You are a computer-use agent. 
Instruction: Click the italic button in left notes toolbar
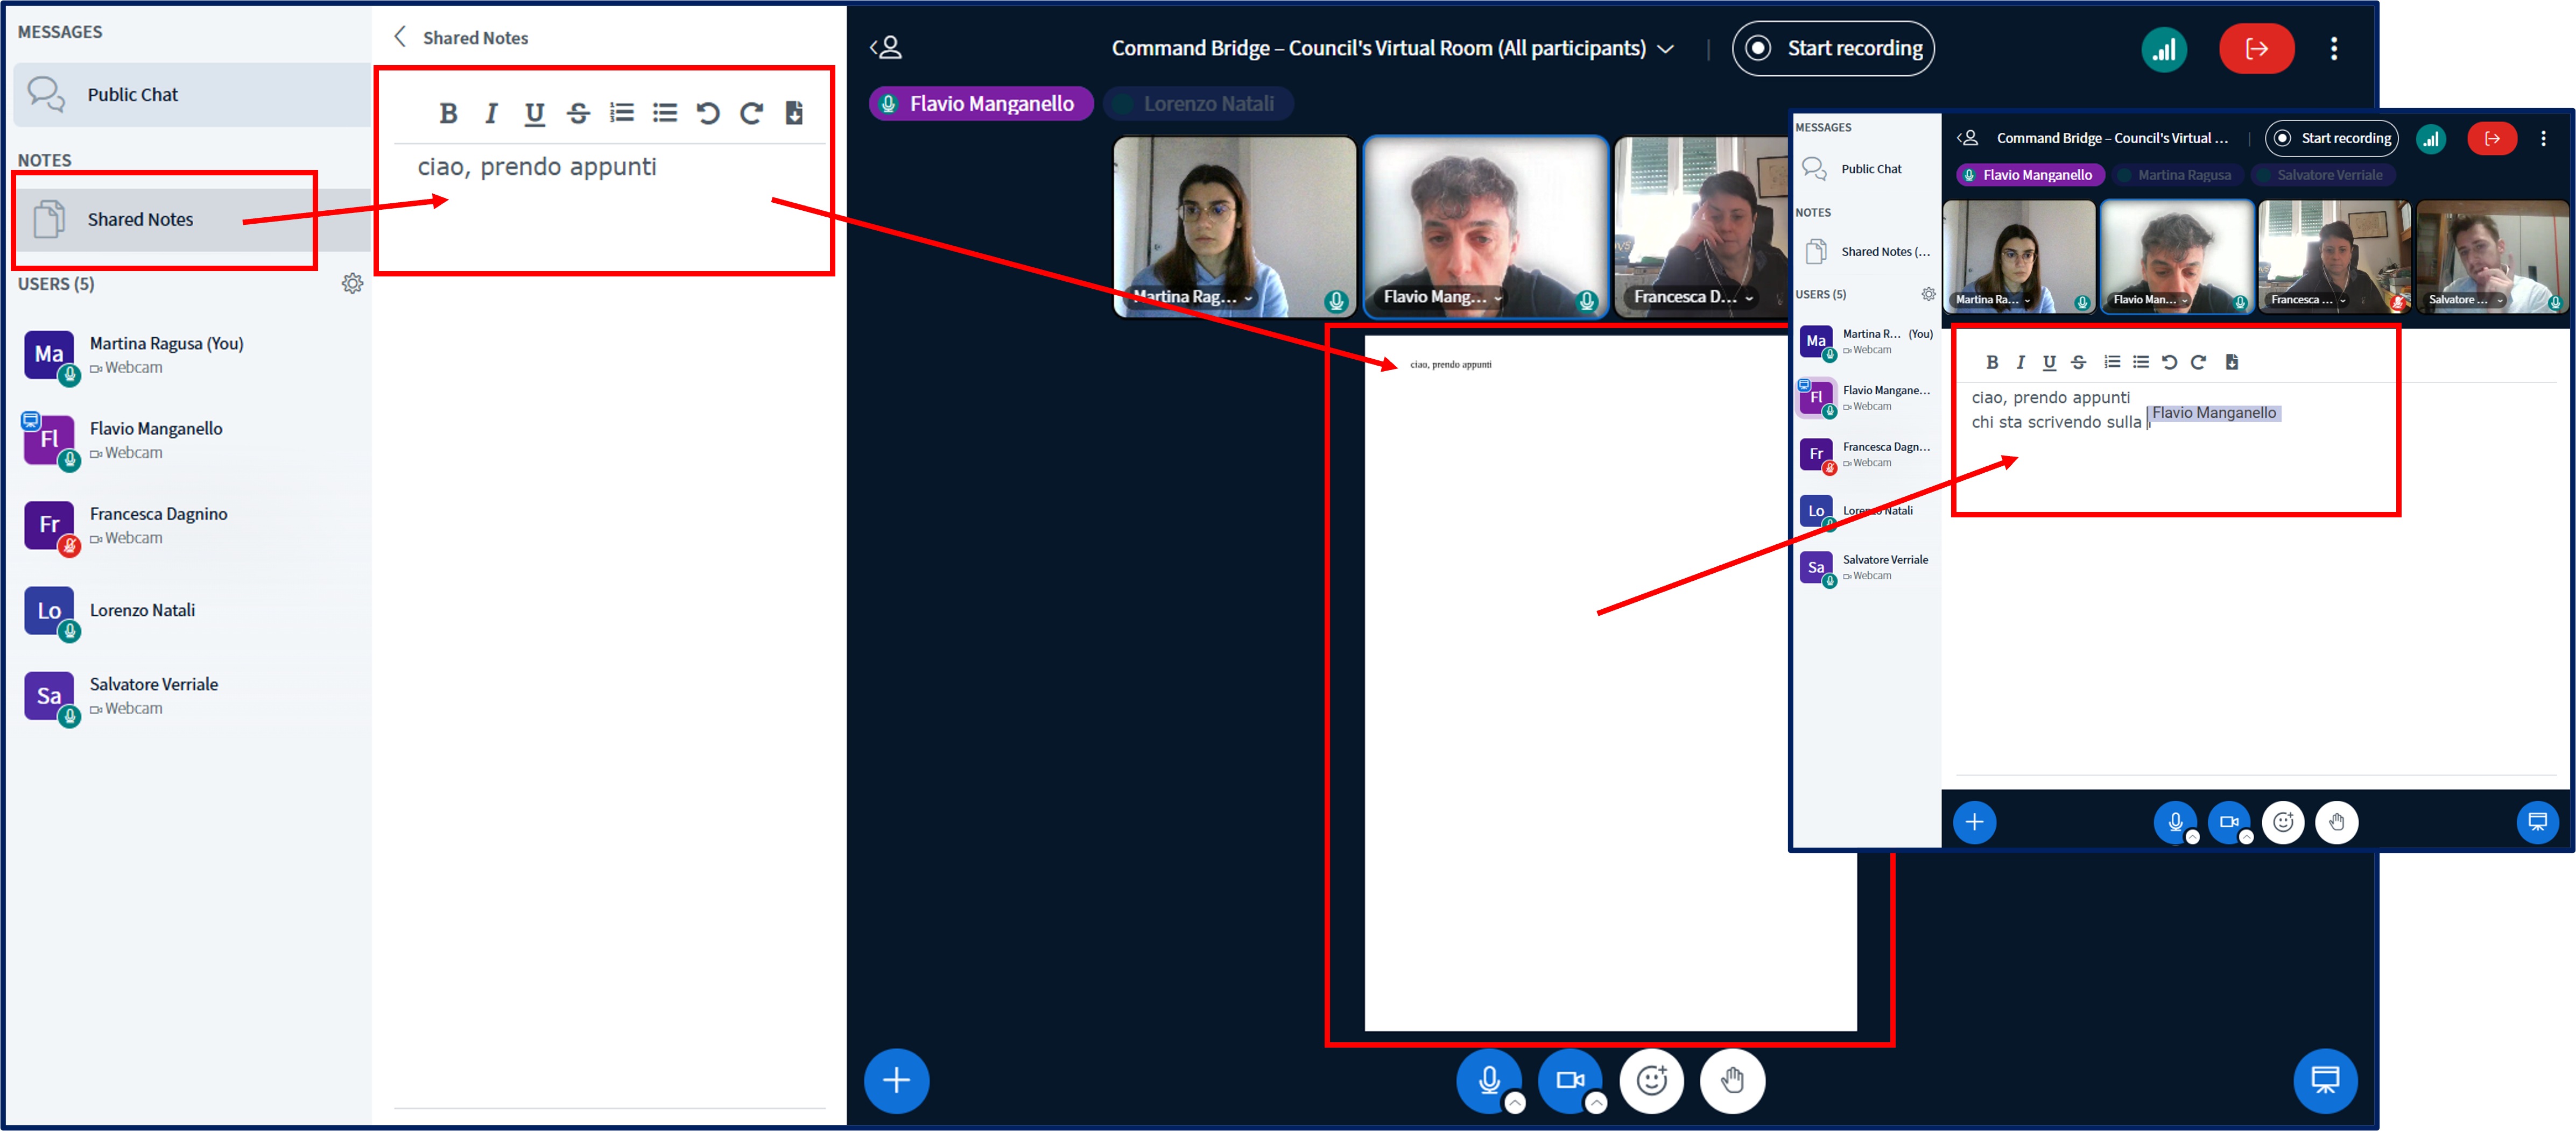491,114
